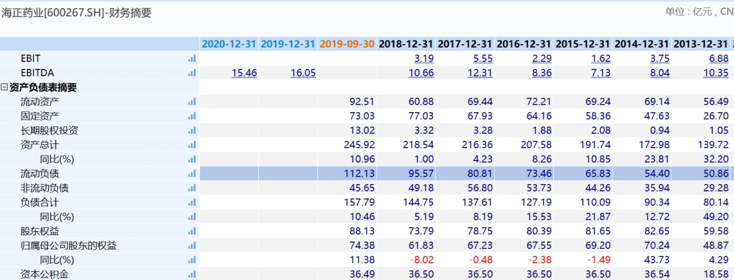Image resolution: width=734 pixels, height=280 pixels.
Task: Open EBITDA value 16.05 link
Action: click(x=303, y=73)
